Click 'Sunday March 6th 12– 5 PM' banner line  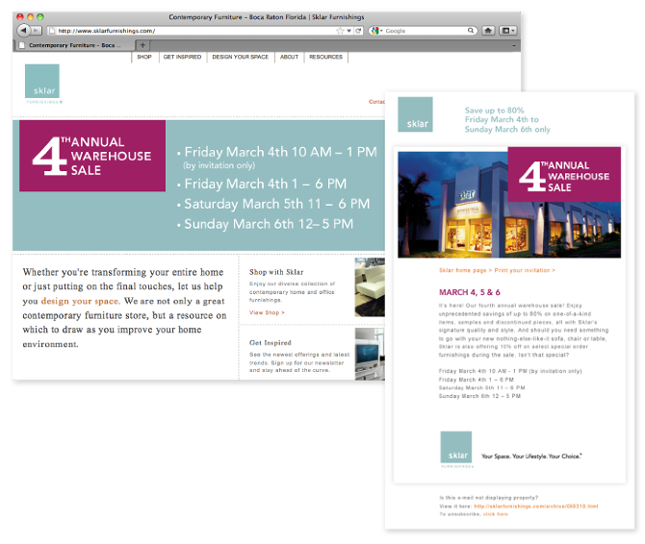tap(269, 224)
